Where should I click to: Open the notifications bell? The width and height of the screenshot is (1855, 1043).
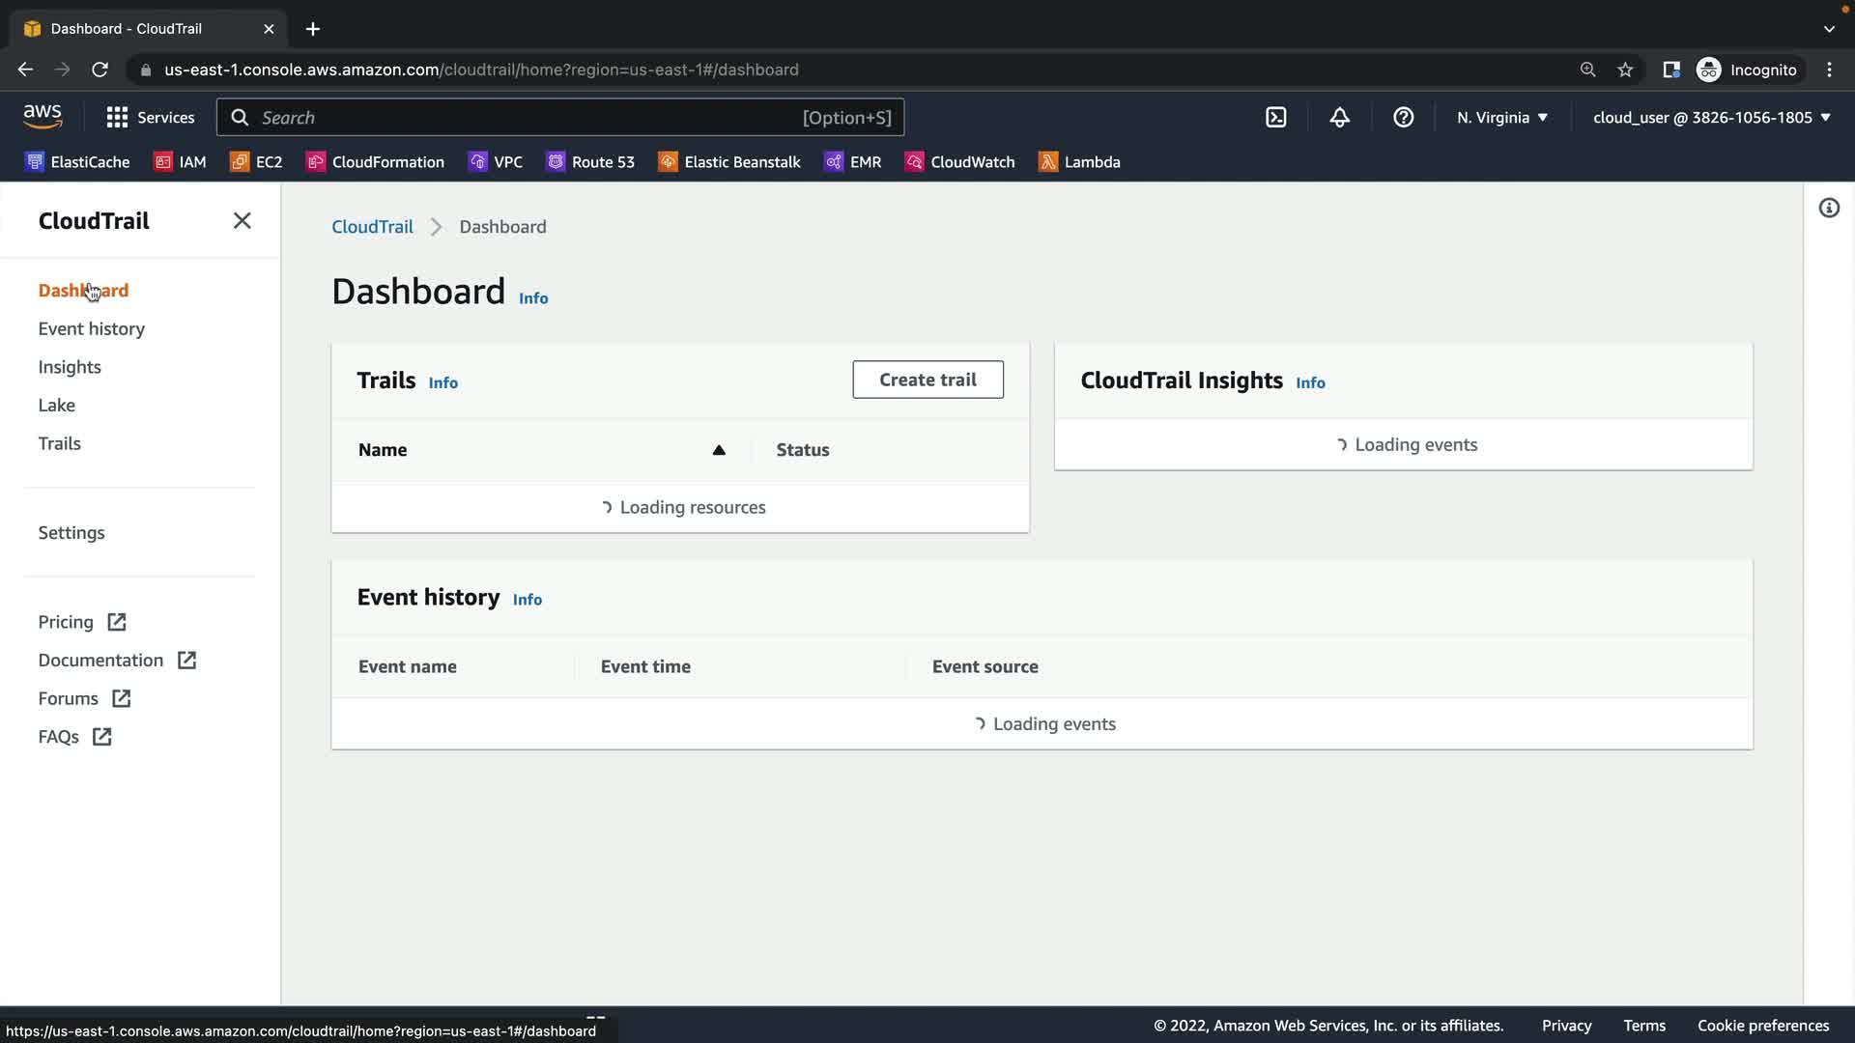(1339, 118)
